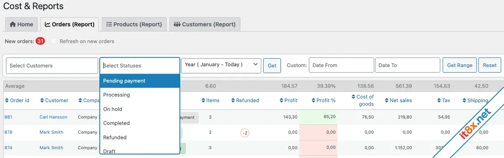Sort by Customer column

pos(54,100)
